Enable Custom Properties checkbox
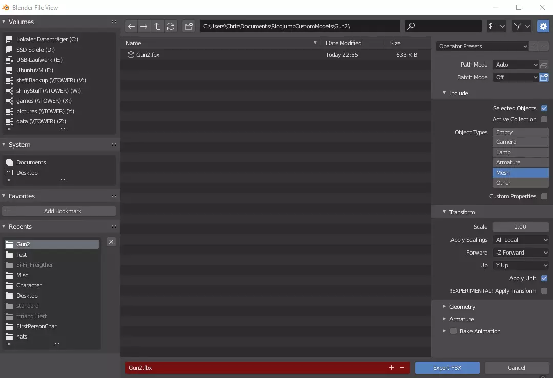This screenshot has height=378, width=553. pyautogui.click(x=544, y=196)
